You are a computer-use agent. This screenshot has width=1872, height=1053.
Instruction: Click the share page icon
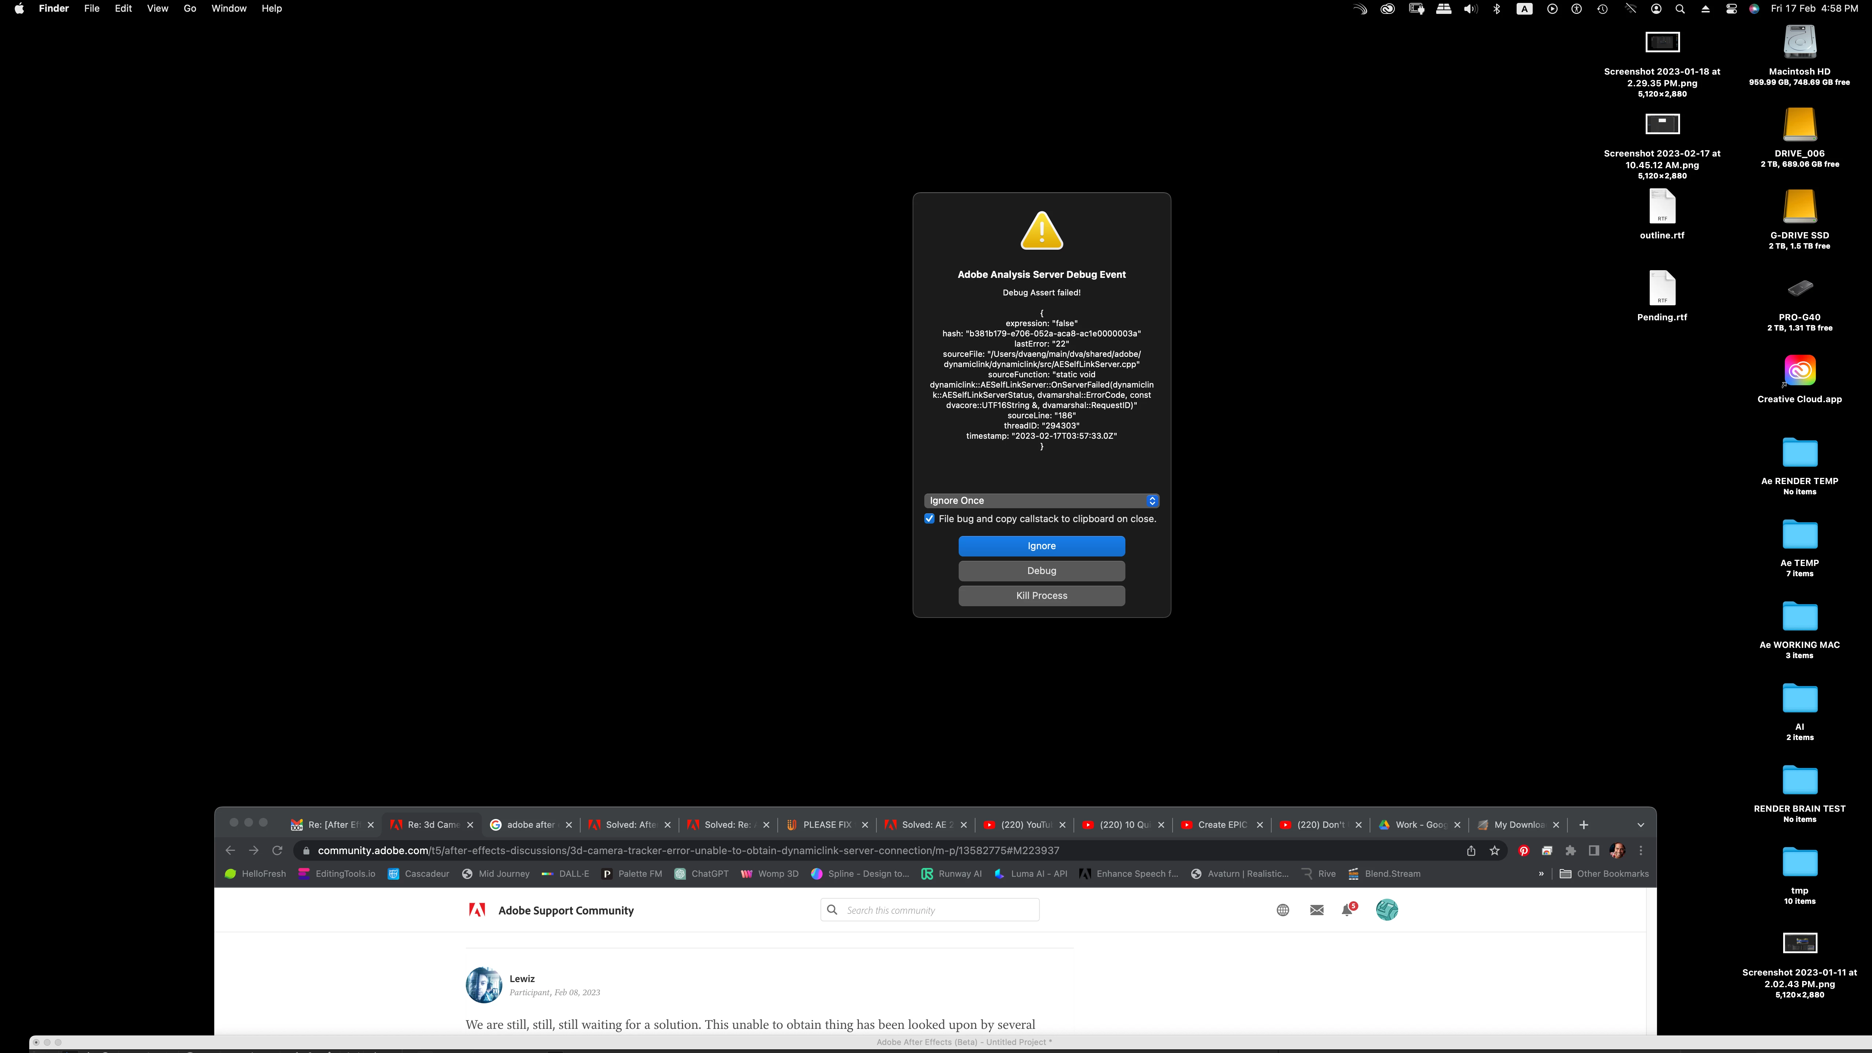coord(1471,850)
